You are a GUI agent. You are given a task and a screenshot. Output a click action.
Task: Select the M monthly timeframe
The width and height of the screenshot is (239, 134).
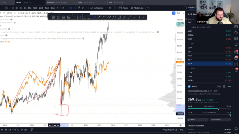tap(63, 8)
